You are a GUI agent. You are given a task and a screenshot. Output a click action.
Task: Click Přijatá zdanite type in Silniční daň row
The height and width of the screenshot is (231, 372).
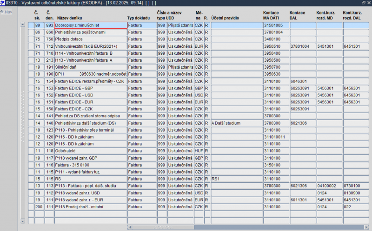(x=180, y=67)
